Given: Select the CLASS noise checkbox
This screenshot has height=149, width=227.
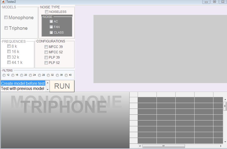Looking at the screenshot, I should 51,33.
